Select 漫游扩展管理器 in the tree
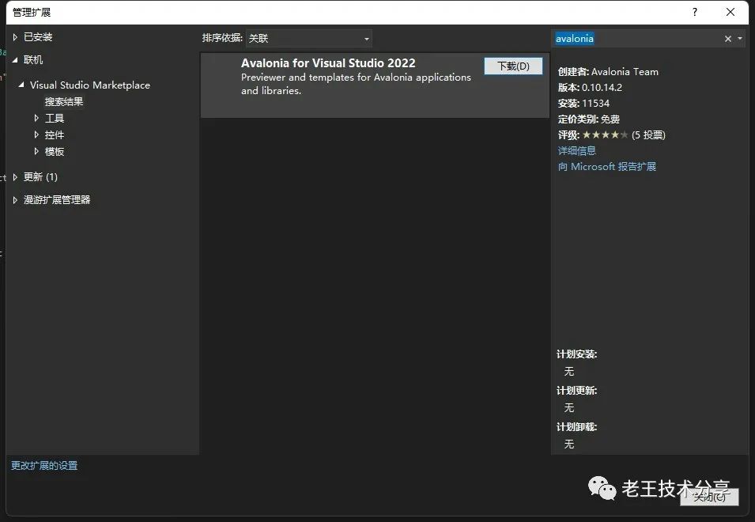This screenshot has width=755, height=522. (x=57, y=200)
